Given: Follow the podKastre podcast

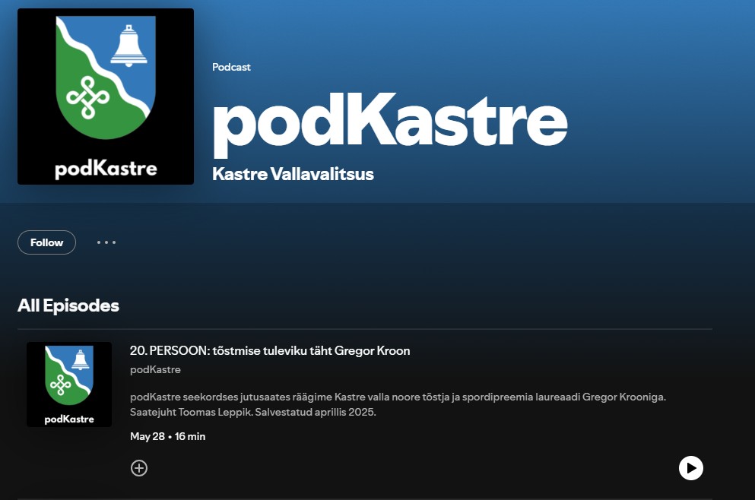Looking at the screenshot, I should click(x=46, y=242).
